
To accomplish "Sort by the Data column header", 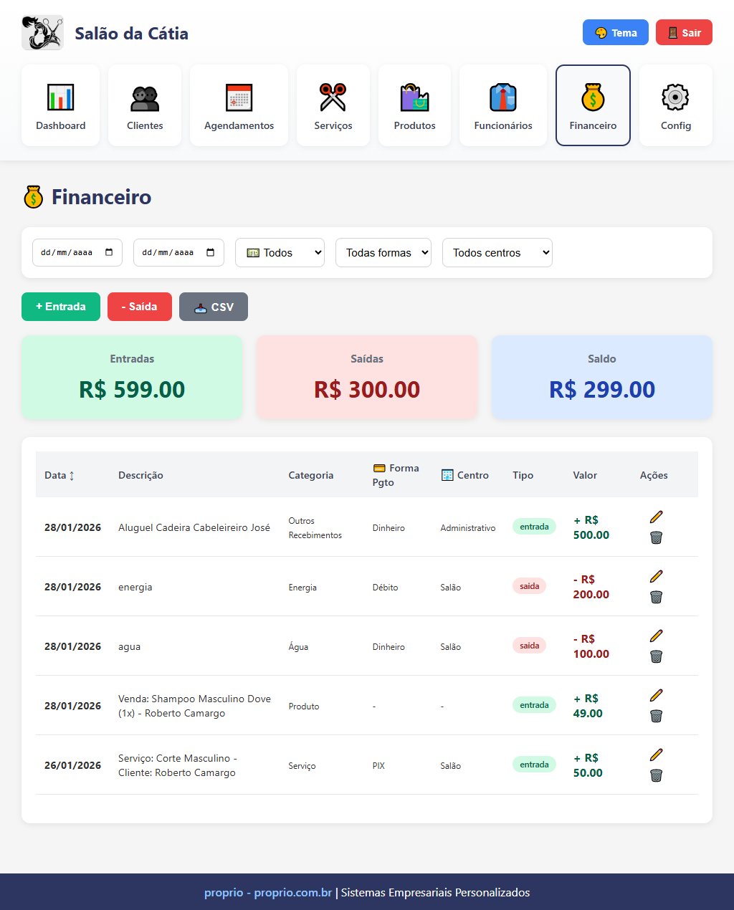I will 59,475.
